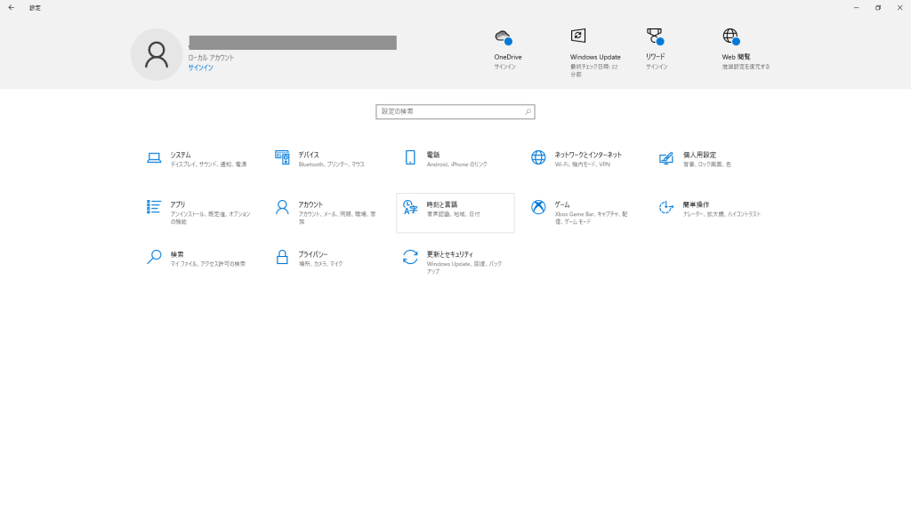
Task: Click the ローカル アカウント text
Action: [211, 58]
